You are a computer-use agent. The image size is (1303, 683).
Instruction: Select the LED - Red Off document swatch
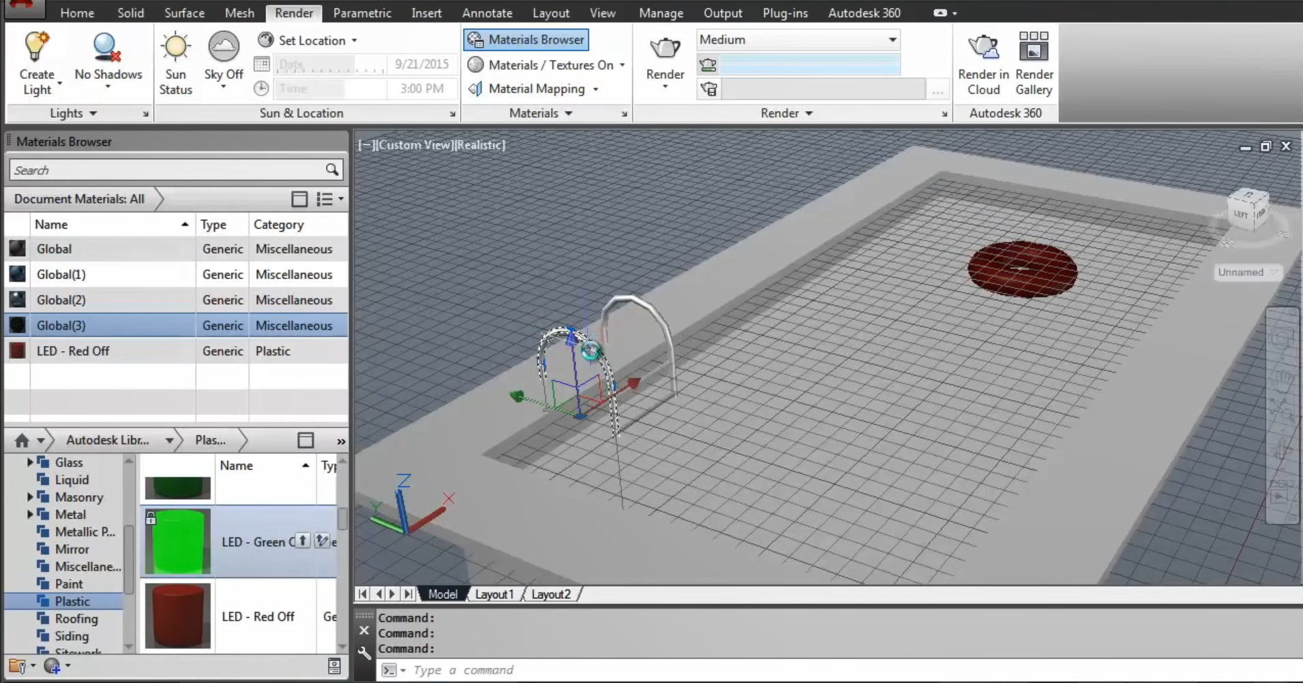[x=18, y=351]
